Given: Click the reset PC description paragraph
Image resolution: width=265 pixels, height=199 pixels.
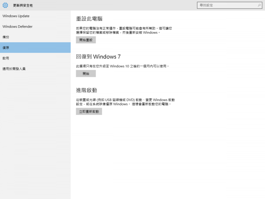Looking at the screenshot, I should (x=124, y=30).
